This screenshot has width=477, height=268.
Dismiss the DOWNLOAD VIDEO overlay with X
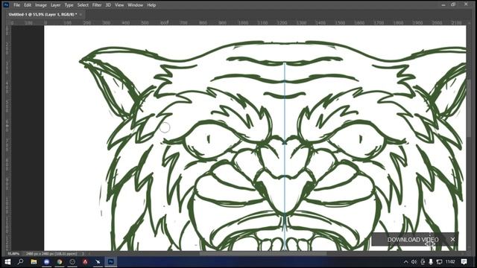point(452,240)
